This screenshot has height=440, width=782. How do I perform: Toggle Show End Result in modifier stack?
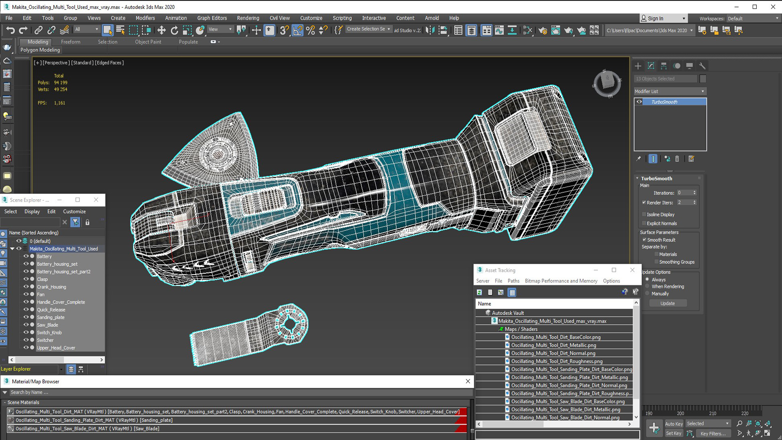coord(653,159)
